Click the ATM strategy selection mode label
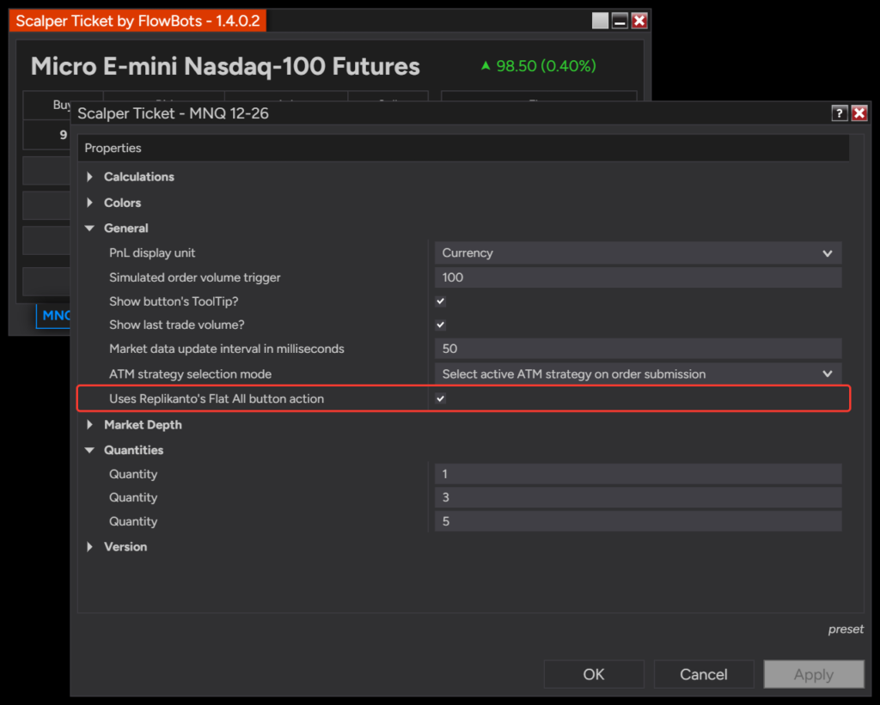 [190, 374]
